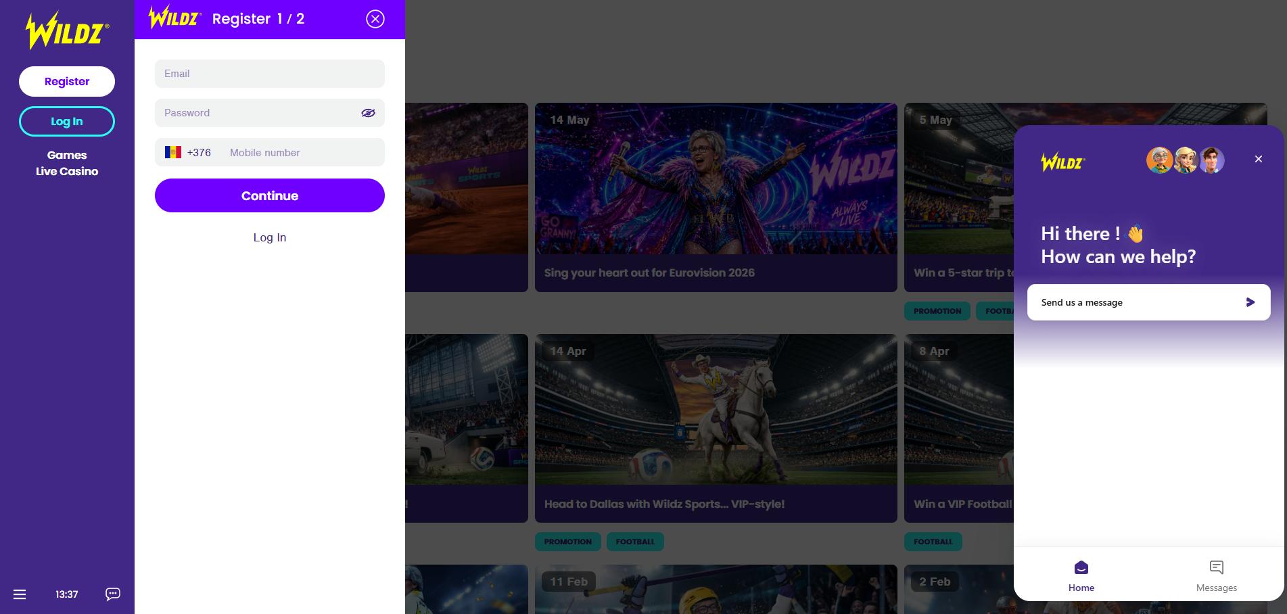
Task: Open the +376 country code selector
Action: point(189,152)
